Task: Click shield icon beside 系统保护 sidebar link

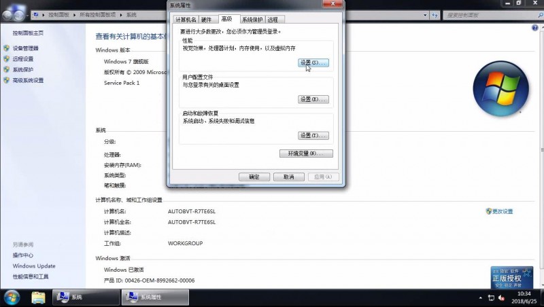Action: 7,70
